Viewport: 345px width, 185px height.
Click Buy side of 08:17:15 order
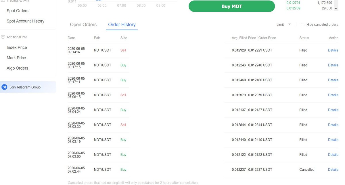[123, 65]
